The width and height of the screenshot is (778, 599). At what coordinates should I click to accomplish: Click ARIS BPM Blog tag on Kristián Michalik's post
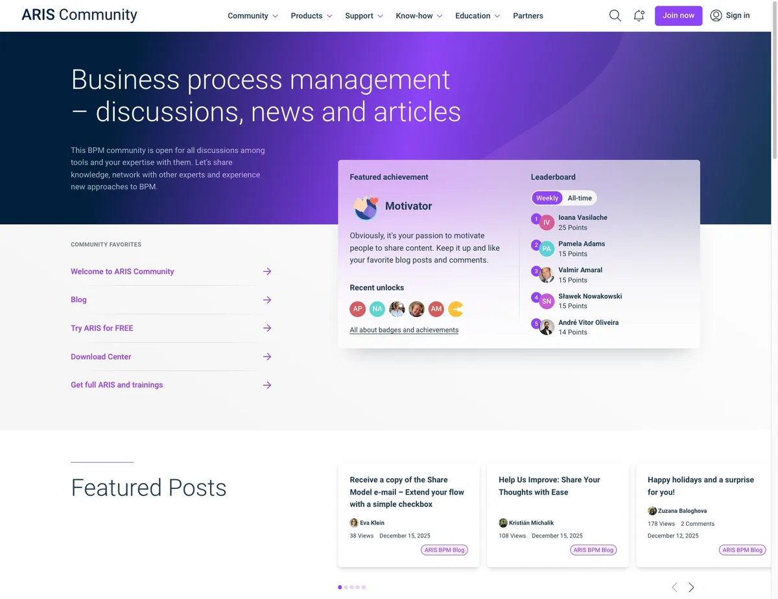coord(593,550)
